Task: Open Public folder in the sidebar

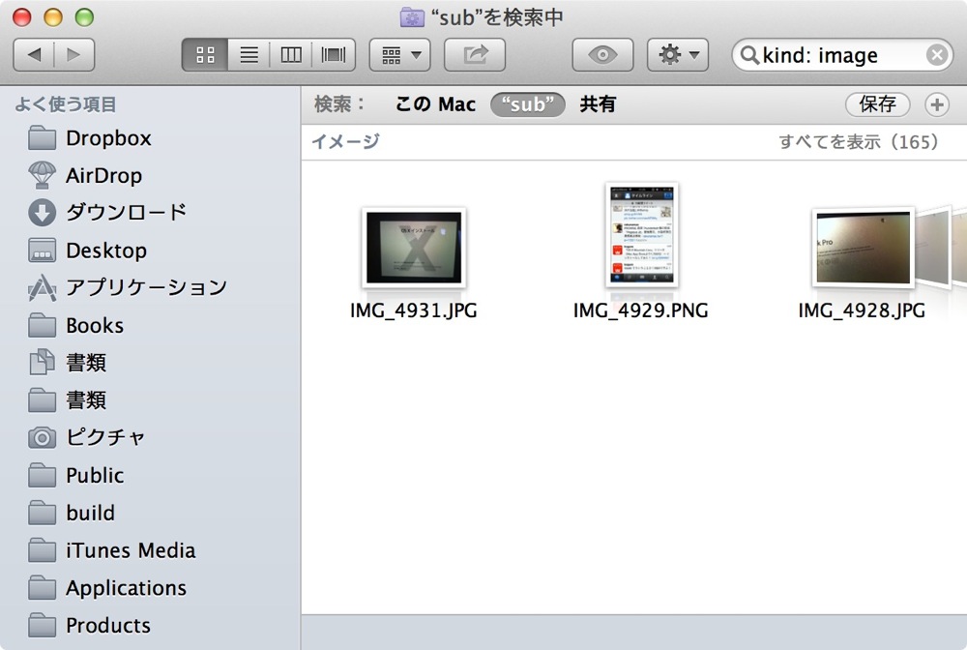Action: tap(151, 476)
